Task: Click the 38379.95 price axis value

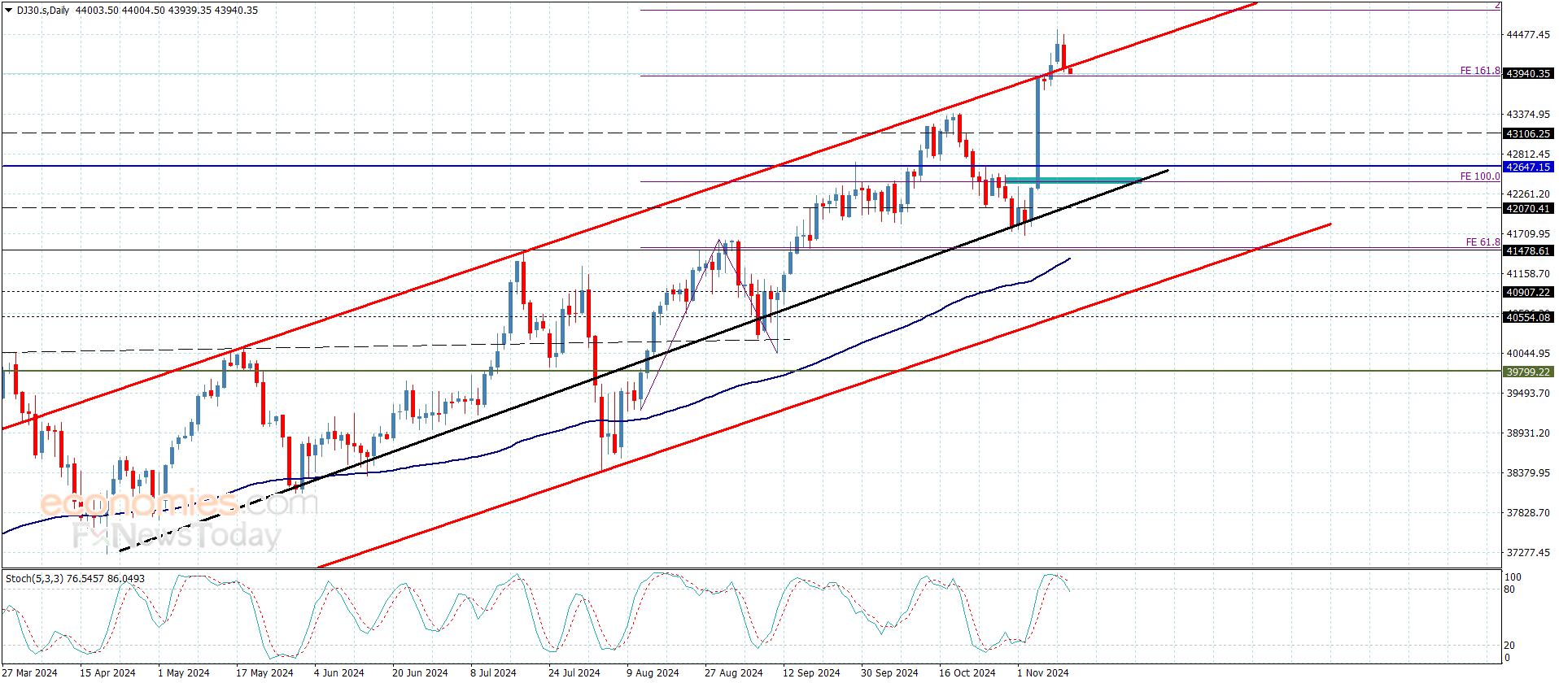Action: 1528,473
